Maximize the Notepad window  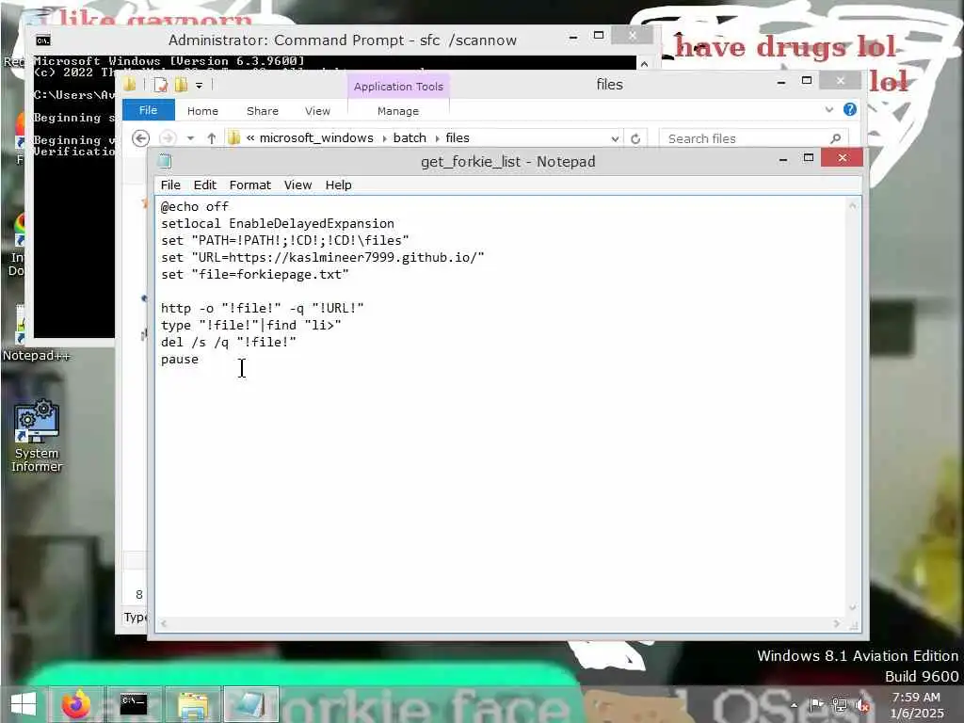[x=809, y=158]
